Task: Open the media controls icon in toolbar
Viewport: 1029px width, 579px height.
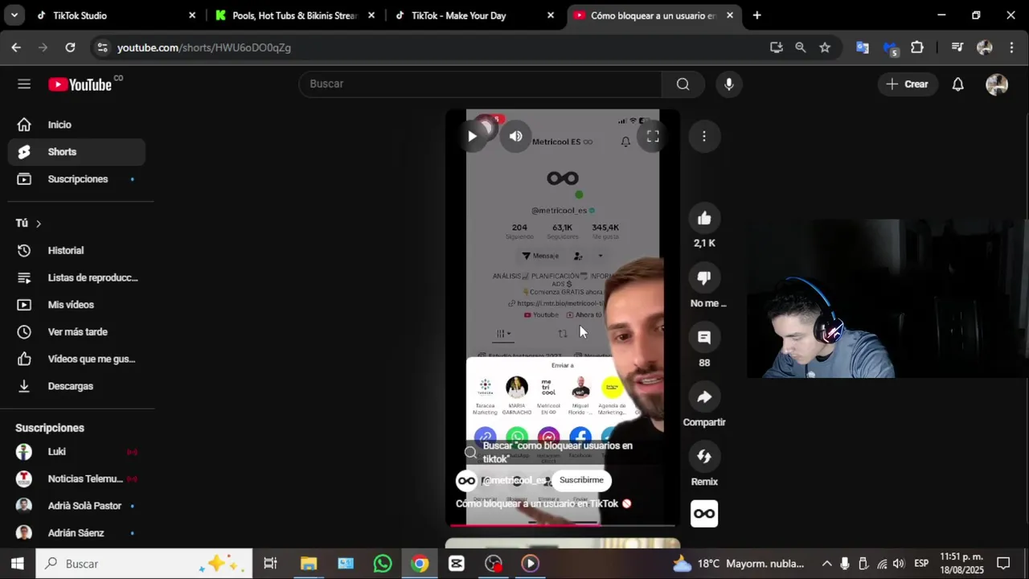Action: (x=957, y=47)
